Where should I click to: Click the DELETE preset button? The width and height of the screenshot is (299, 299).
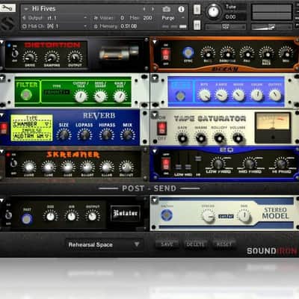196,244
